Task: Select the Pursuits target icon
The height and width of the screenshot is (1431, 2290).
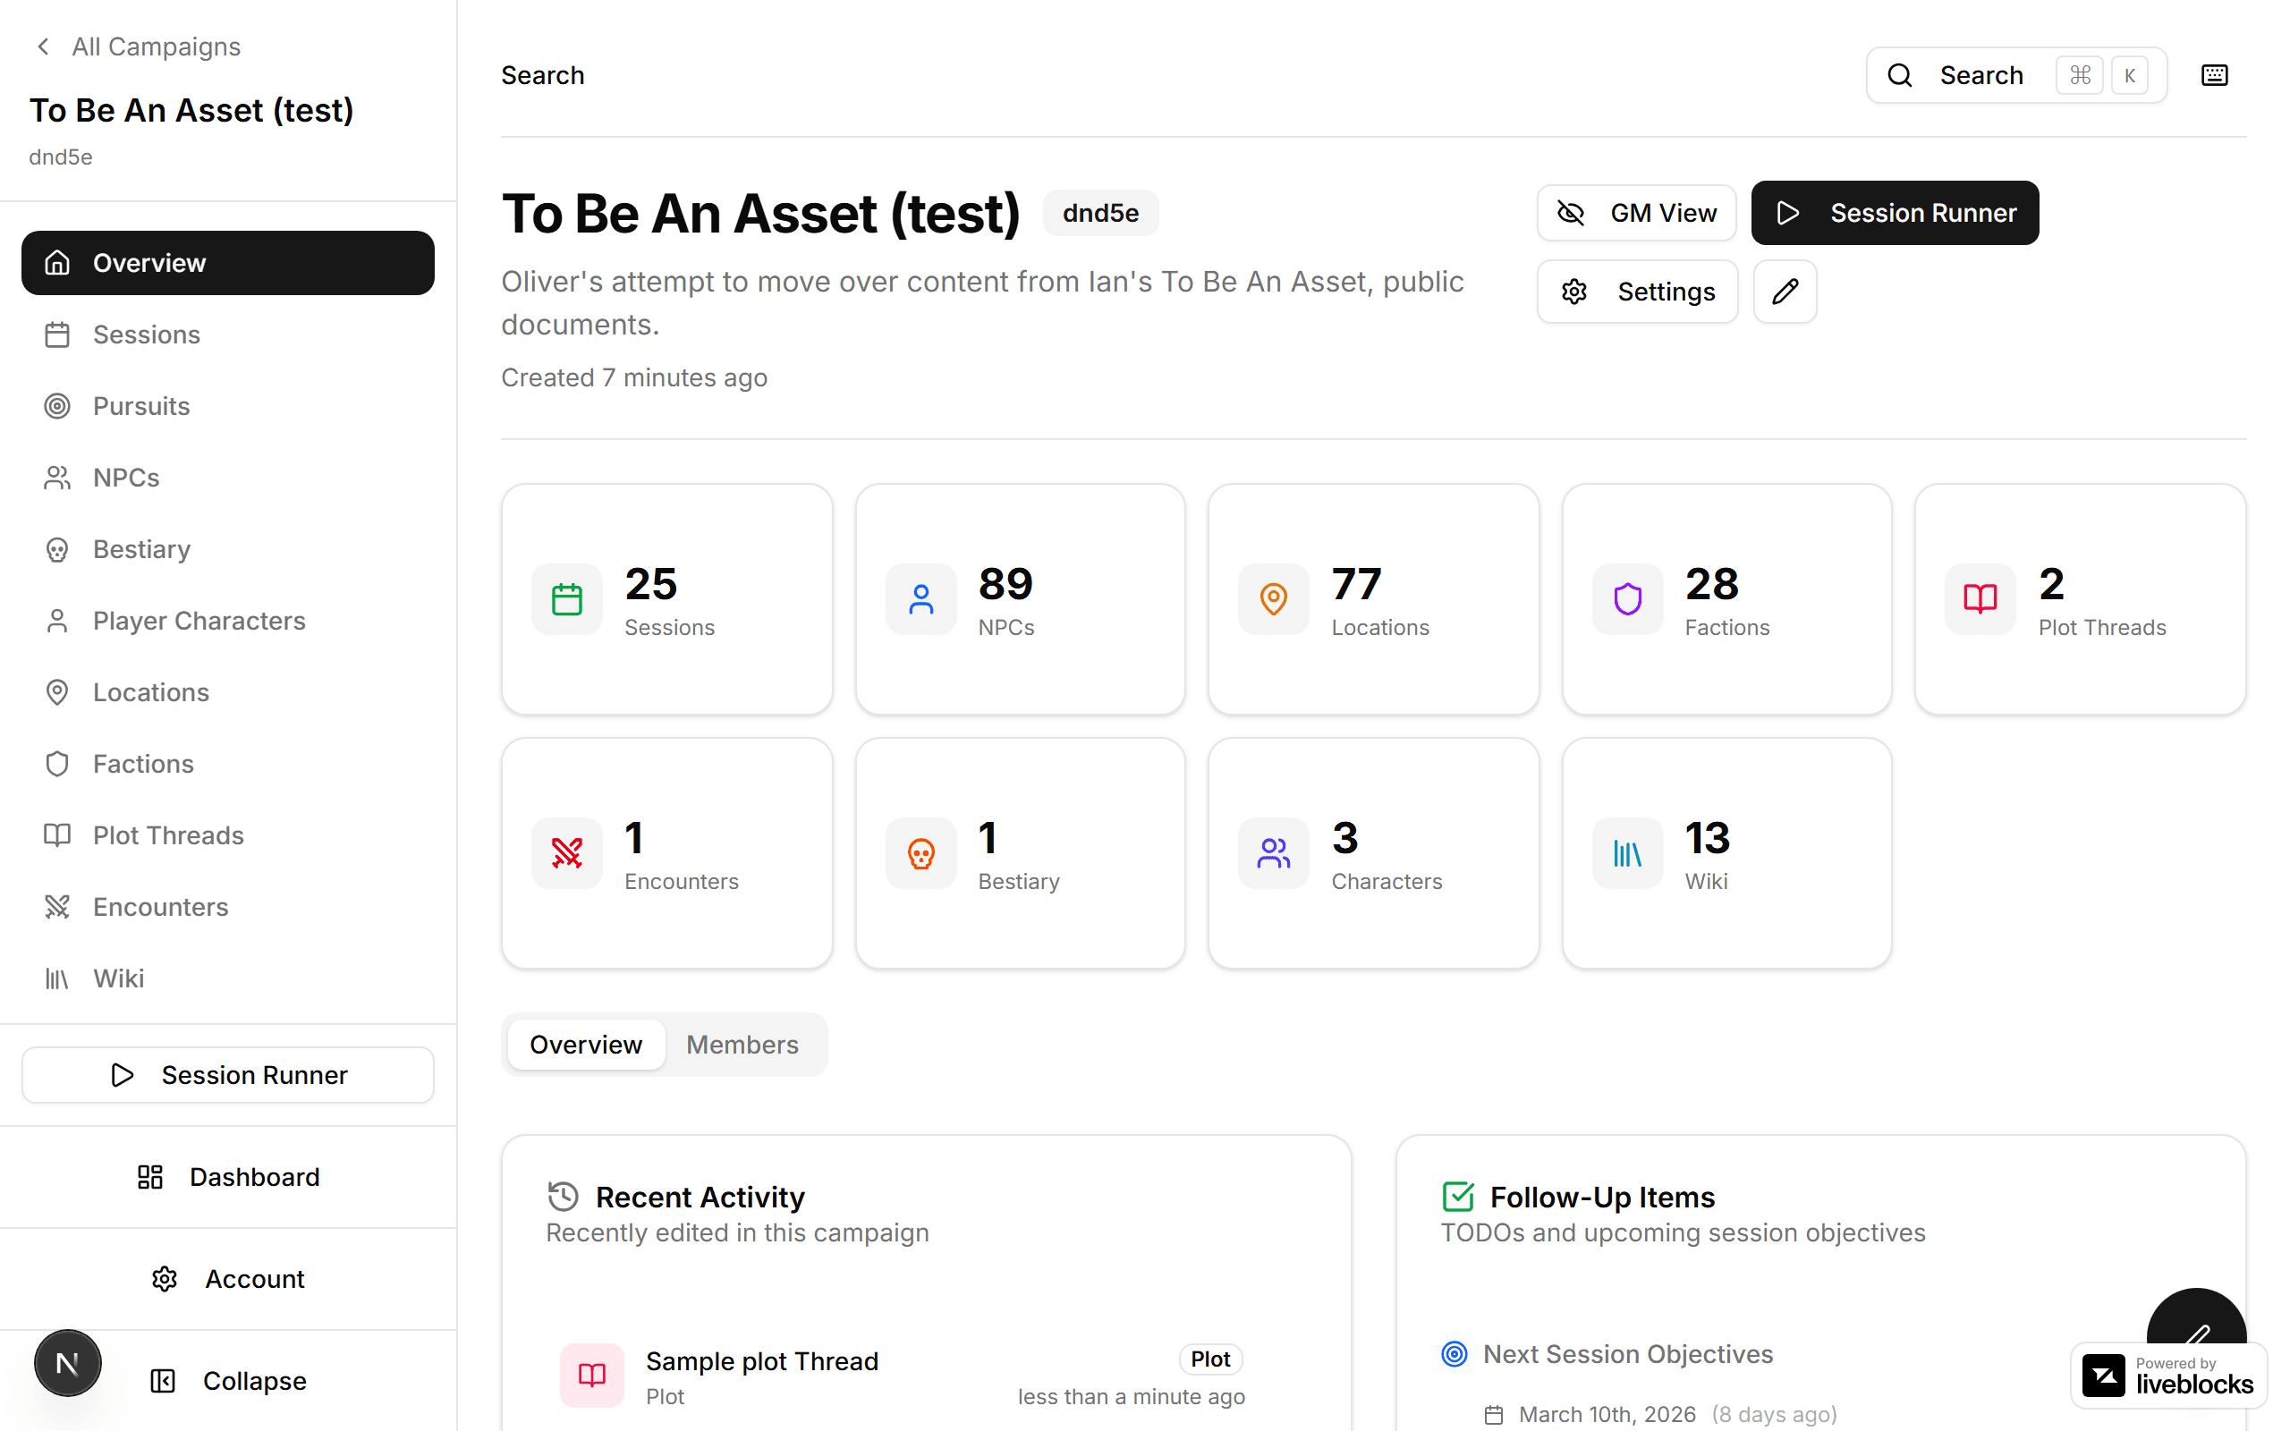Action: 58,406
